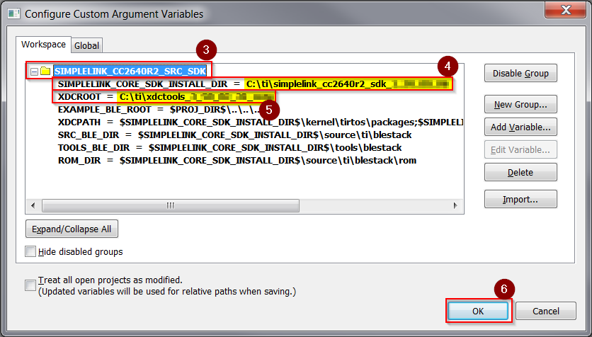Image resolution: width=592 pixels, height=337 pixels.
Task: Click Expand/Collapse All button
Action: coord(72,229)
